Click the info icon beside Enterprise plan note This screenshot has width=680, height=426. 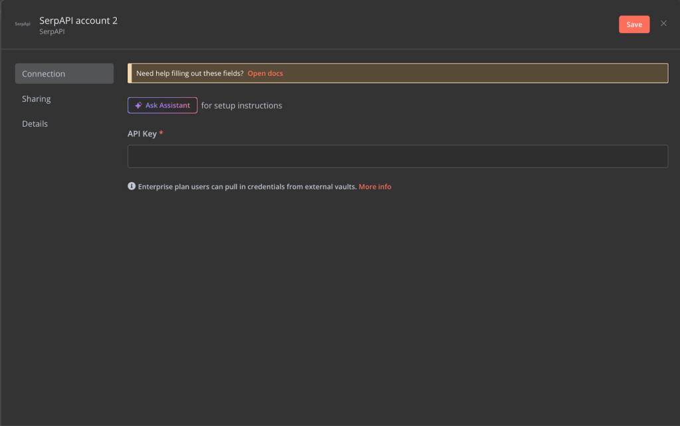point(131,186)
